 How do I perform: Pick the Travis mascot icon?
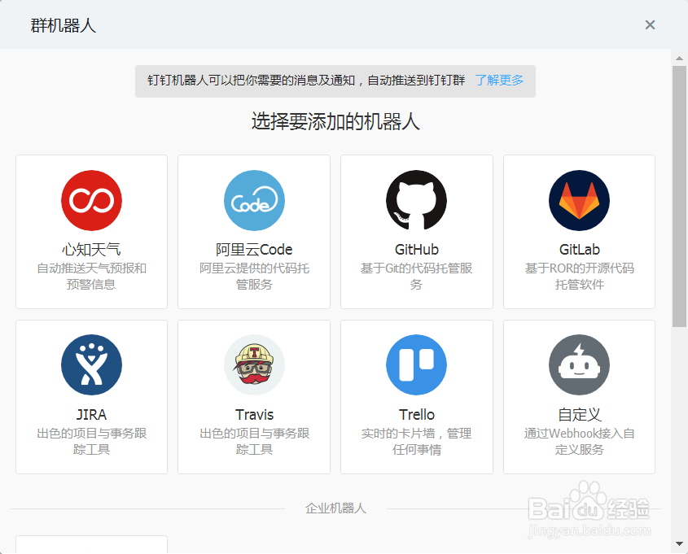click(x=254, y=364)
